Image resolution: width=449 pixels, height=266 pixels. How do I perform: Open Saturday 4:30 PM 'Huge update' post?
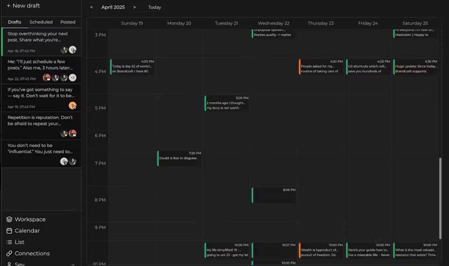(x=416, y=67)
